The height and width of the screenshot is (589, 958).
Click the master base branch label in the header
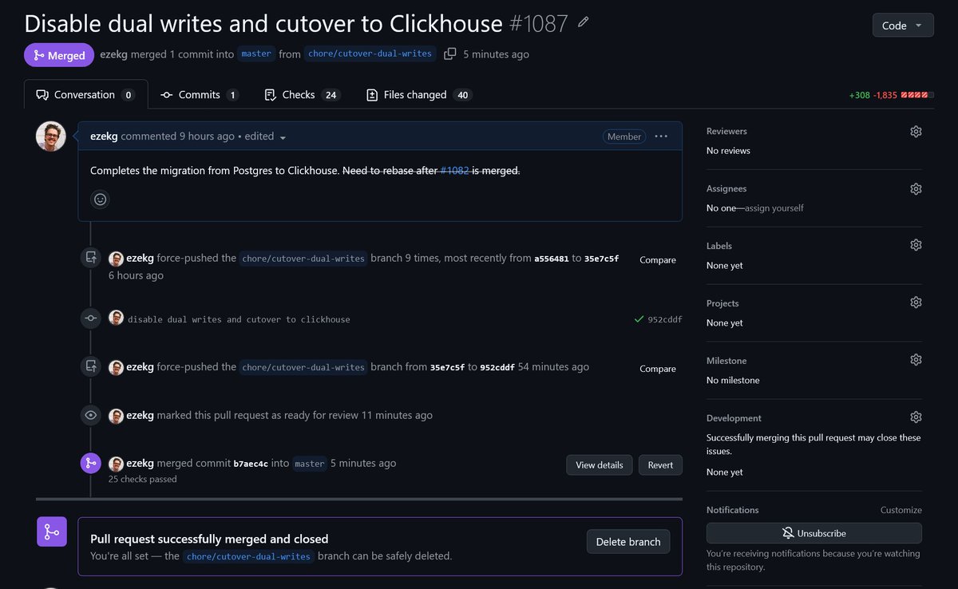pyautogui.click(x=256, y=53)
